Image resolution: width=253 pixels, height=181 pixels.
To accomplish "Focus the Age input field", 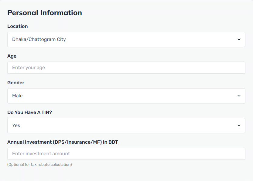I will (x=126, y=68).
